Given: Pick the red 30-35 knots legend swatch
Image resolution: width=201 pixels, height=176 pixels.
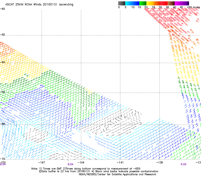Looking at the screenshot, I should coord(164,3).
